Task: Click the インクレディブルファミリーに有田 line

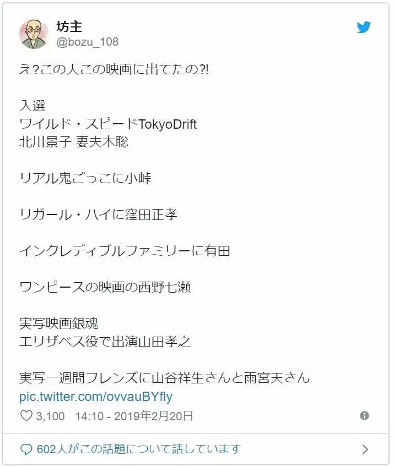Action: [125, 251]
